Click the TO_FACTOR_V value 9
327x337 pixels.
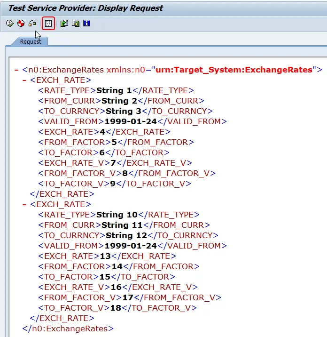113,184
